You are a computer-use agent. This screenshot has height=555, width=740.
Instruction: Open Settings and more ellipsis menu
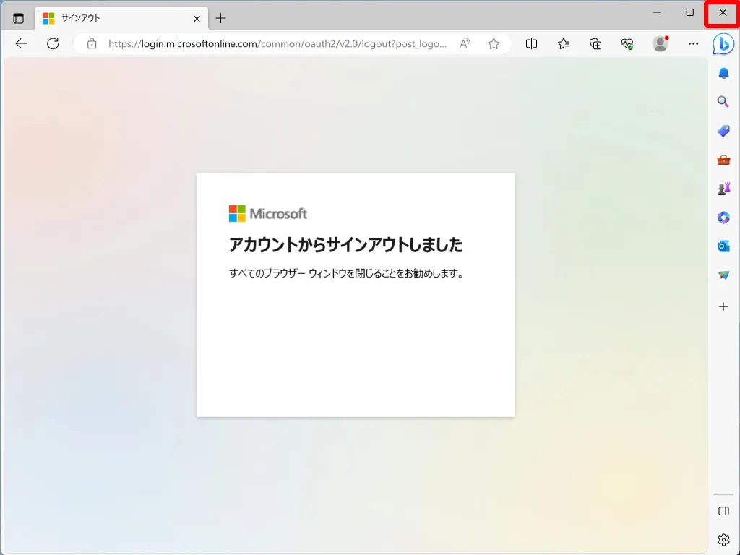(693, 44)
